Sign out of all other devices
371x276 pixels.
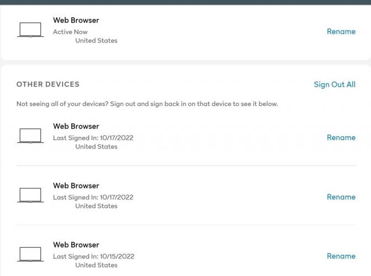[335, 84]
